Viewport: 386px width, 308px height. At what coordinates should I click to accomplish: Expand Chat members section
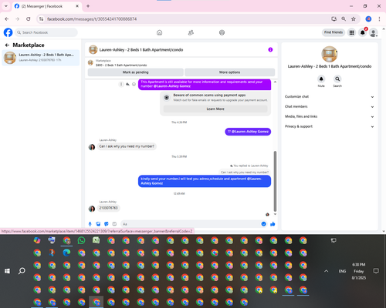pos(329,106)
